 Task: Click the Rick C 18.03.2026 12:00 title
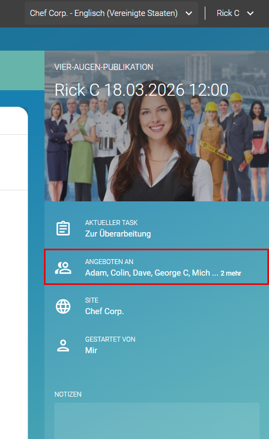pyautogui.click(x=141, y=90)
